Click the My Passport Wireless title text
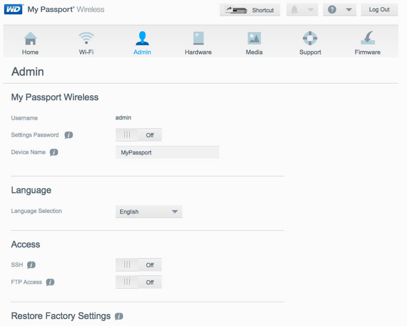This screenshot has width=407, height=326. tap(66, 10)
